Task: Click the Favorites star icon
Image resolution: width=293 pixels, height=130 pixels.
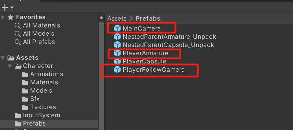Action: click(11, 17)
